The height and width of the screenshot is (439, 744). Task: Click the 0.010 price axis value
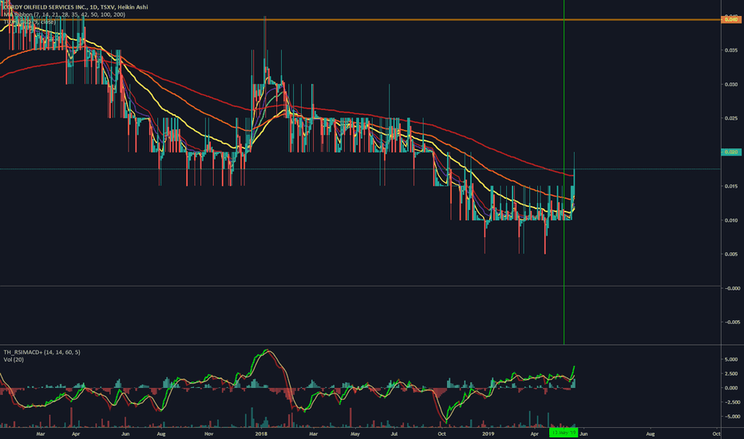tap(730, 220)
